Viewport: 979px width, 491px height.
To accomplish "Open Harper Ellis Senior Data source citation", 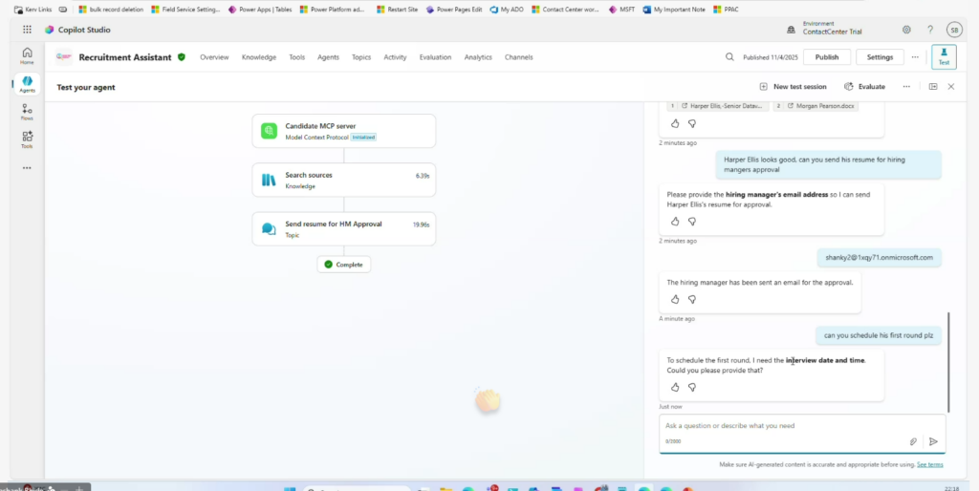I will (718, 106).
